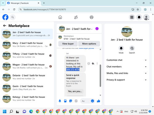
Task: Open the Facebook search magnifier
Action: [13, 17]
